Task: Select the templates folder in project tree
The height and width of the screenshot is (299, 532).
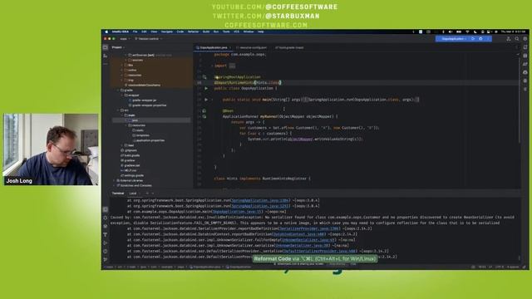Action: [x=140, y=135]
